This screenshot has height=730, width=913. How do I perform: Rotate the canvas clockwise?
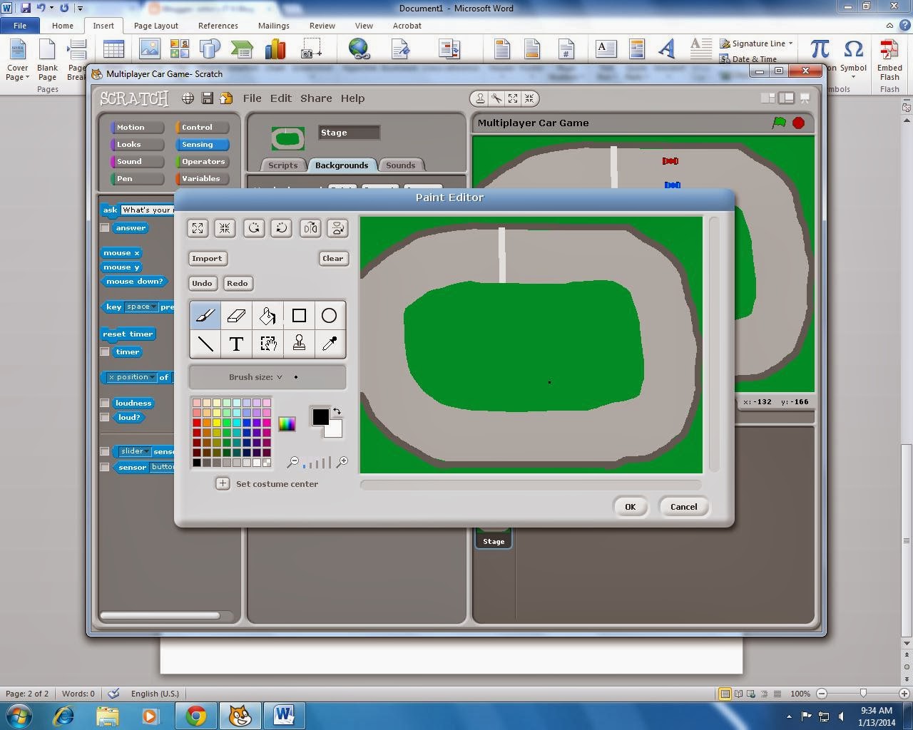[x=254, y=228]
